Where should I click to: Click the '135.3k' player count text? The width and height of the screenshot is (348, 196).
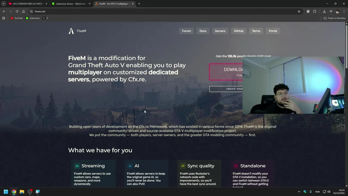tap(232, 56)
